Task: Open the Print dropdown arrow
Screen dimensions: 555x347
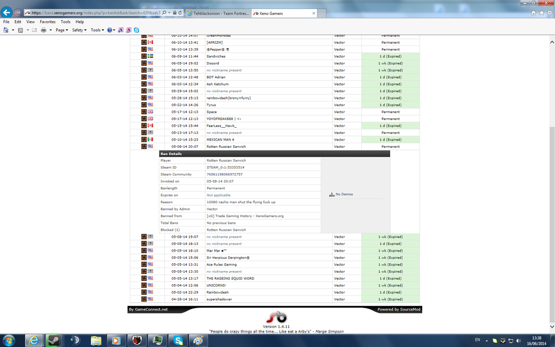Action: [51, 30]
